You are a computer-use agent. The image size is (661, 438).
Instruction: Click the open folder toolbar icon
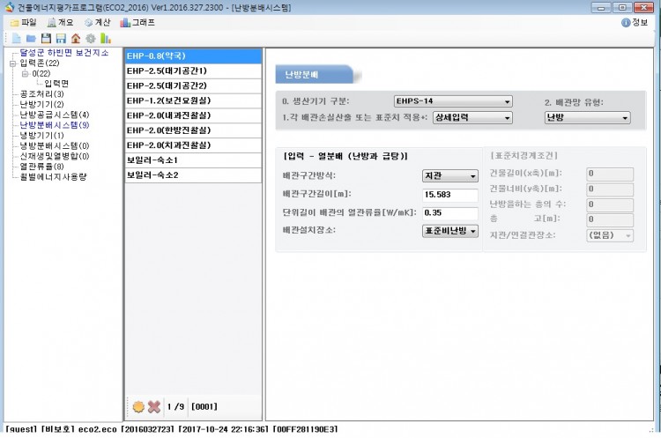pos(31,39)
